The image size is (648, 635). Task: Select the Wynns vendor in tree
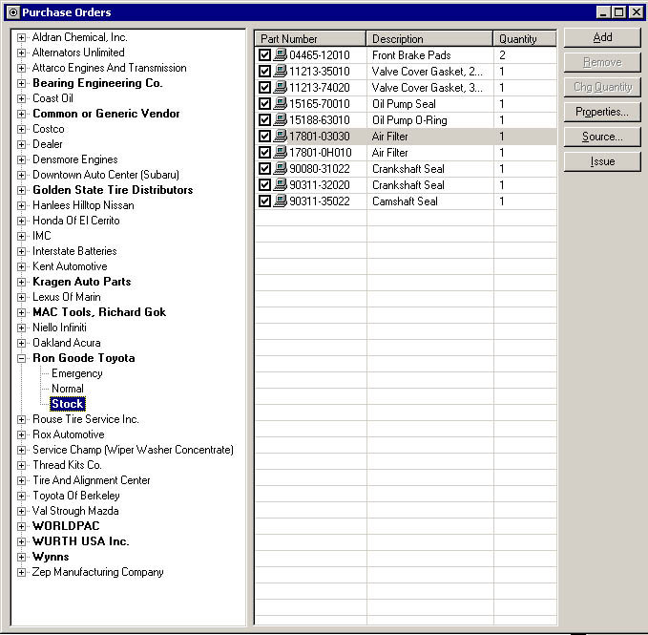51,557
